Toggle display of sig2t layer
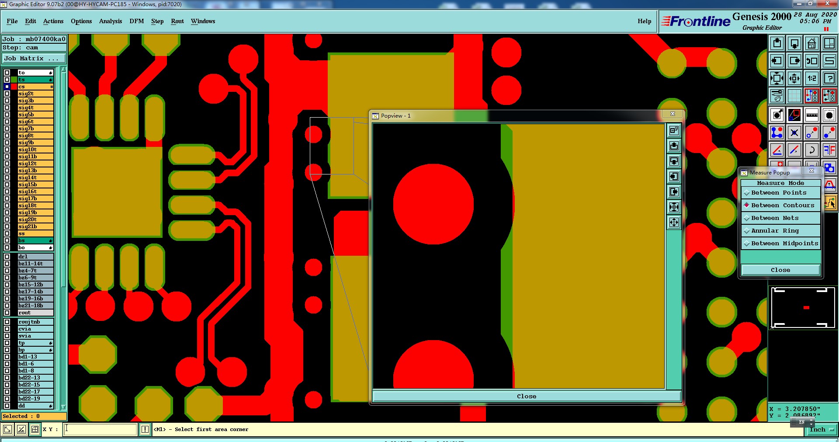Screen dimensions: 839x442 coord(7,94)
